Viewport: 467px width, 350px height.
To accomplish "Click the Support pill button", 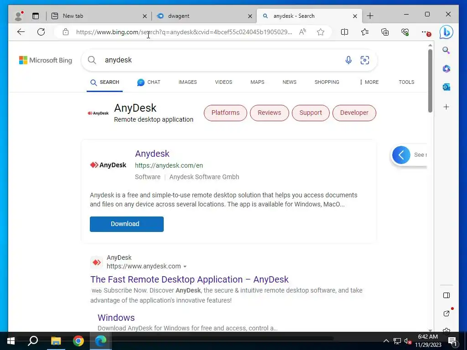I will [311, 113].
